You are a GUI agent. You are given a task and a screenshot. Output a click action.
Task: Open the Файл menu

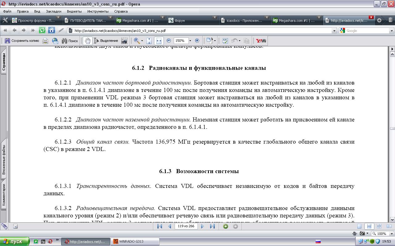point(7,11)
